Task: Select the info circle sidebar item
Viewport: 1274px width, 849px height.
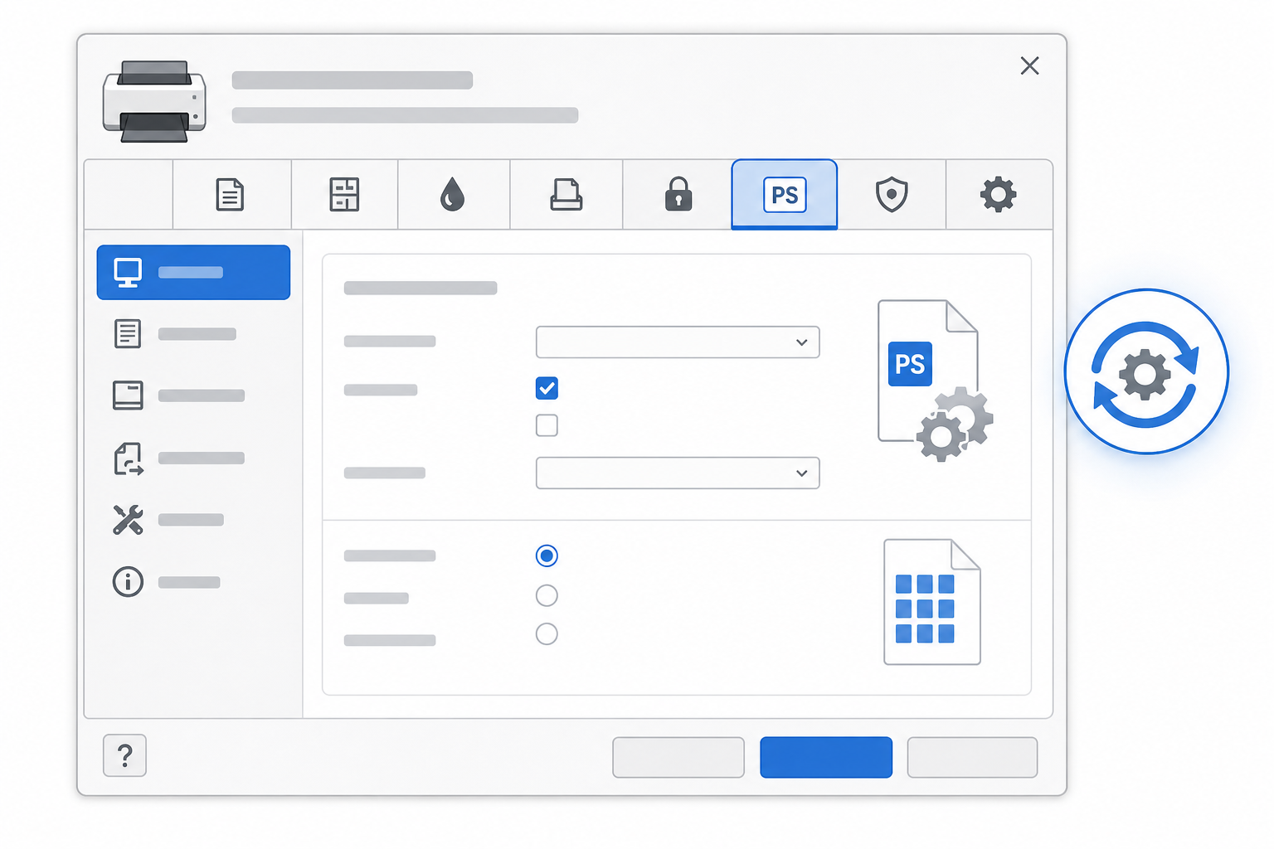Action: [x=193, y=582]
